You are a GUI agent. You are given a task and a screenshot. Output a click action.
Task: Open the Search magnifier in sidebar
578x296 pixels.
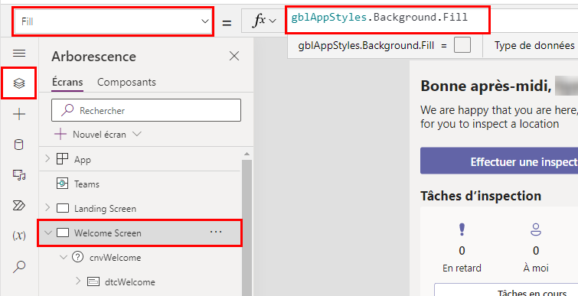pyautogui.click(x=19, y=266)
